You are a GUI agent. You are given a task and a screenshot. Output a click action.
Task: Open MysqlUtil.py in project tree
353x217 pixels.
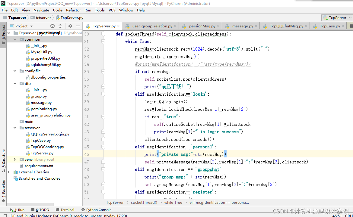[x=41, y=52]
